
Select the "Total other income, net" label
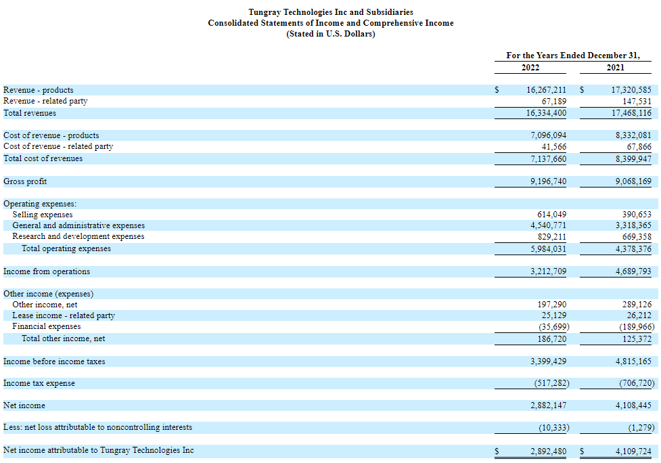pyautogui.click(x=63, y=338)
